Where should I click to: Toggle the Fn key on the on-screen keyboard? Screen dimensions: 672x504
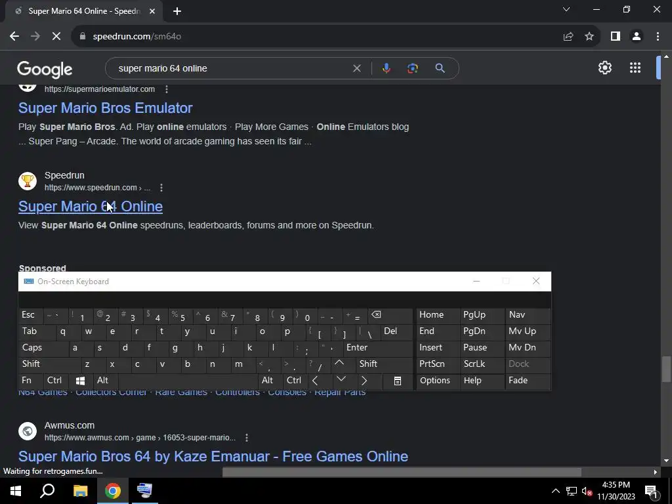(x=30, y=381)
